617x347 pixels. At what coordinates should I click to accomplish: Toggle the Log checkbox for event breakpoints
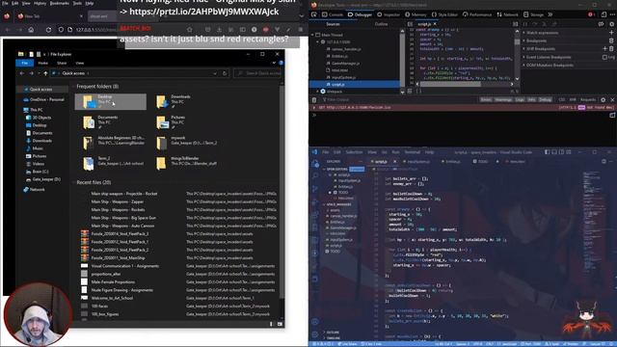[x=604, y=57]
